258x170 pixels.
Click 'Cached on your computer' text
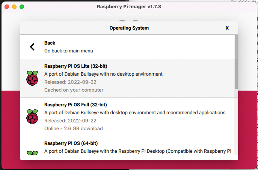[x=74, y=90]
